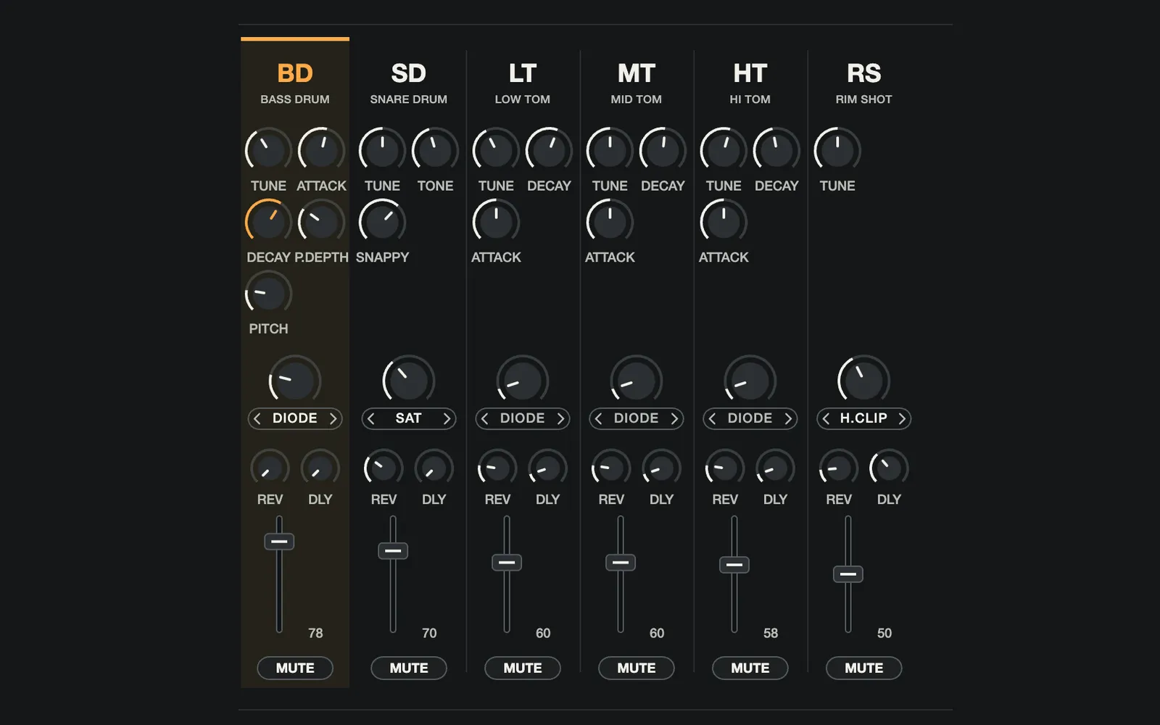This screenshot has width=1160, height=725.
Task: Select the BD Bass Drum channel header
Action: [295, 83]
